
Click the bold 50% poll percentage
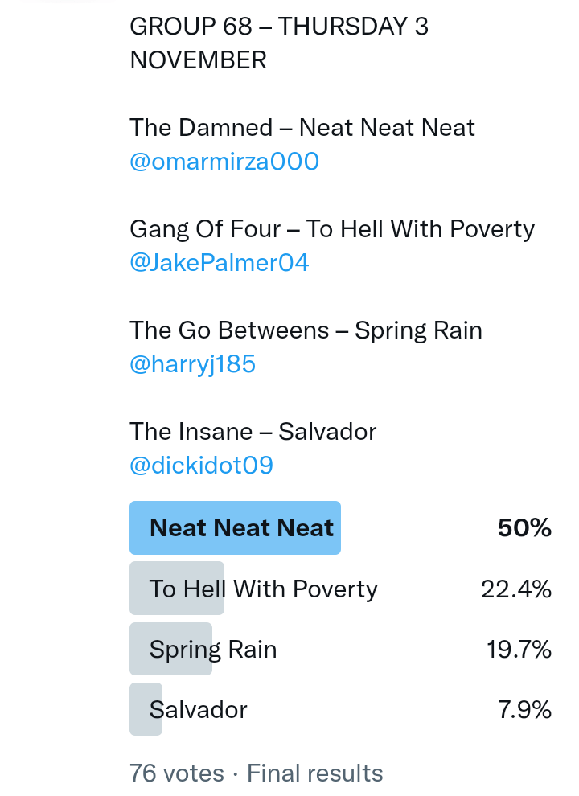click(x=524, y=528)
